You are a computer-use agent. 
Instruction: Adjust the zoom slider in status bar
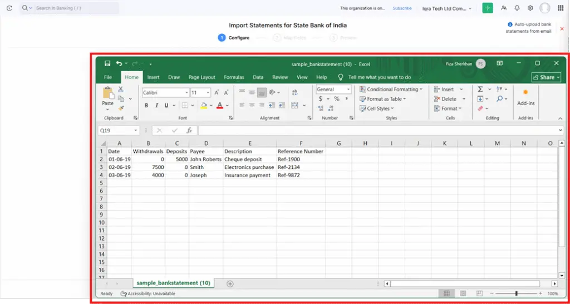tap(516, 293)
